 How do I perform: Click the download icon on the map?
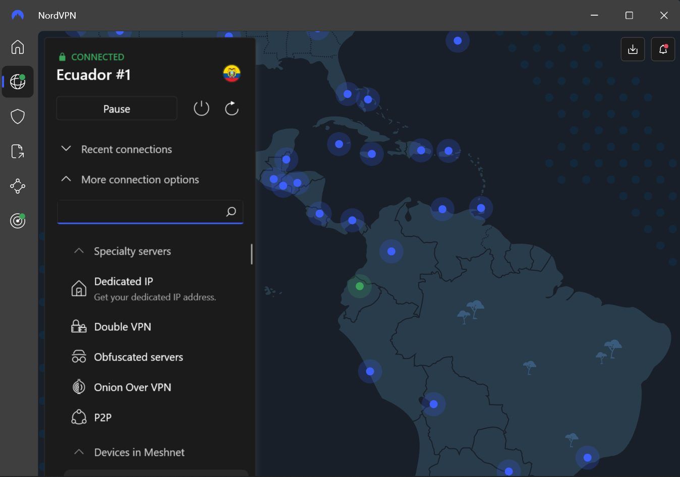coord(633,49)
